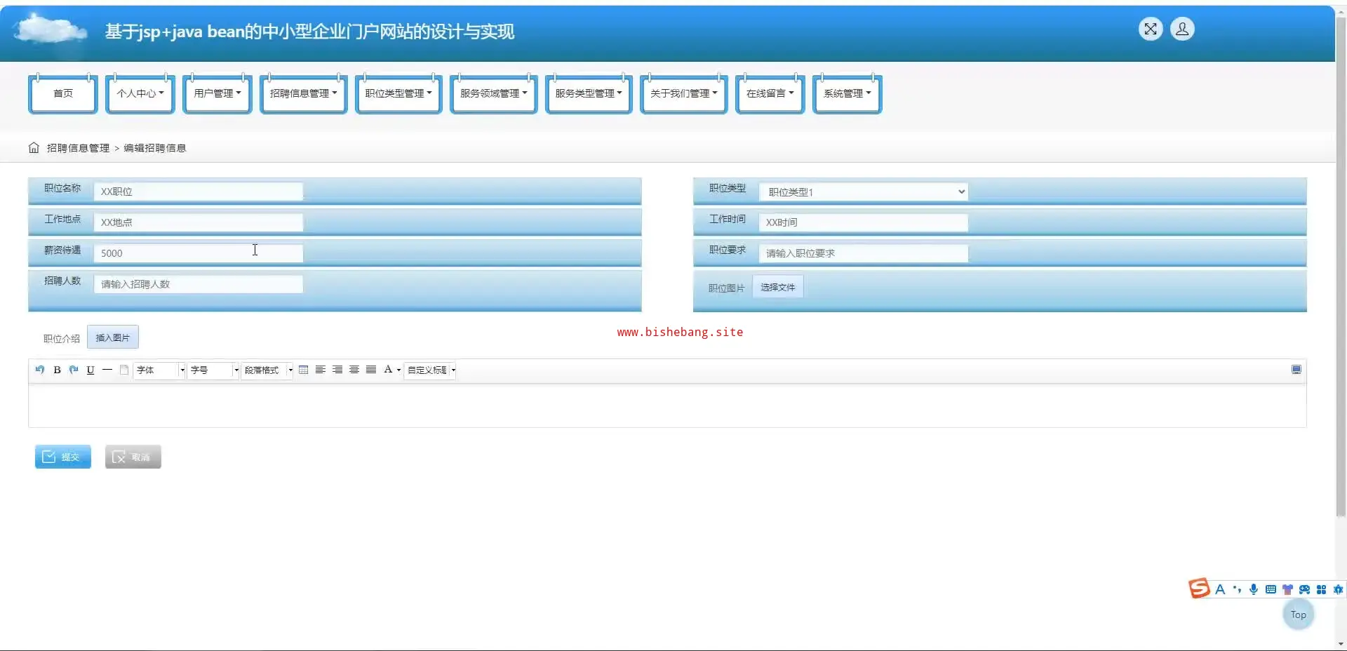Toggle underline formatting in the editor
Viewport: 1347px width, 651px height.
[91, 370]
